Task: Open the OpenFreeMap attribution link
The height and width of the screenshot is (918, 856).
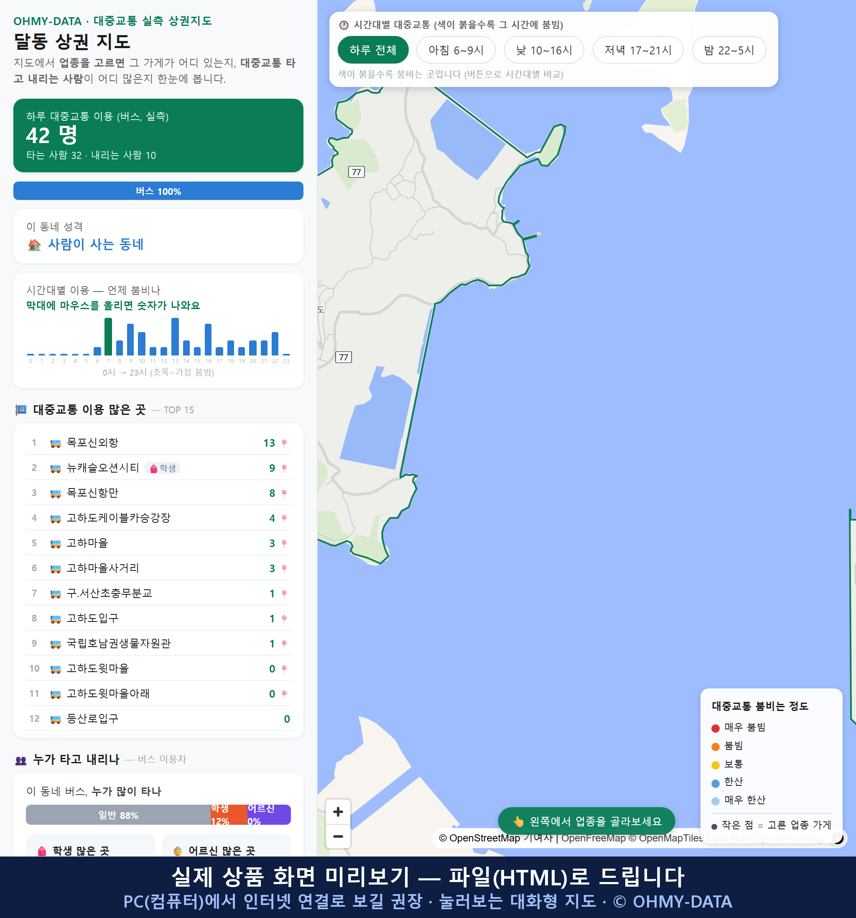Action: coord(594,838)
